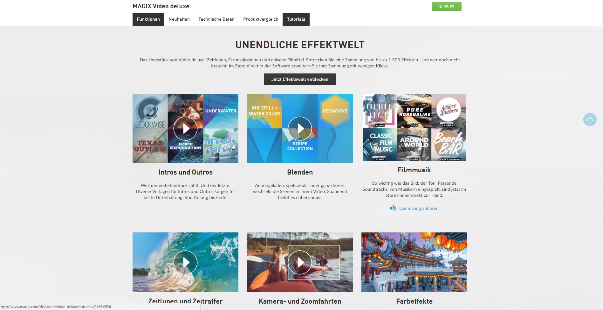This screenshot has width=603, height=310.
Task: Select the Produktvergleich tab
Action: 261,19
